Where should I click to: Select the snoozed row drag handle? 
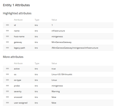(7, 97)
